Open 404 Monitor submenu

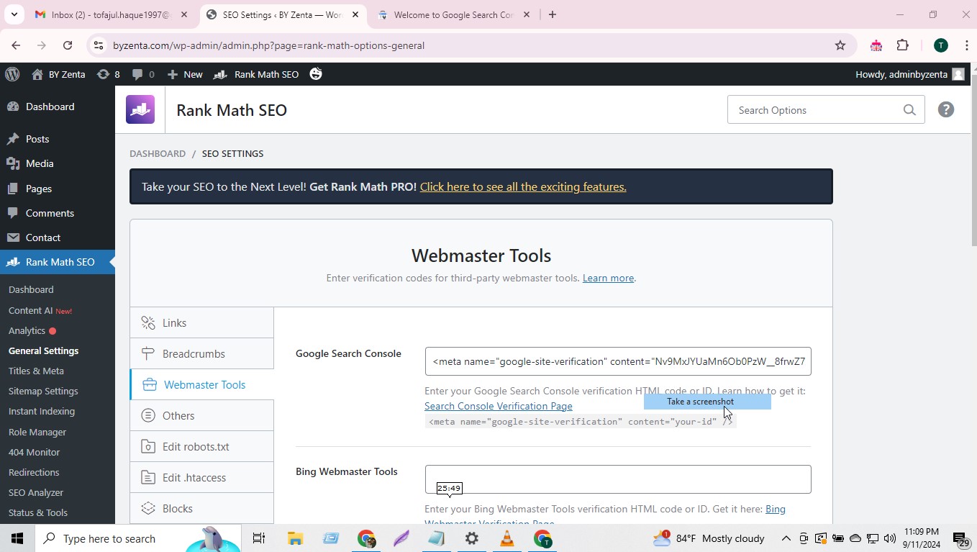click(x=35, y=452)
